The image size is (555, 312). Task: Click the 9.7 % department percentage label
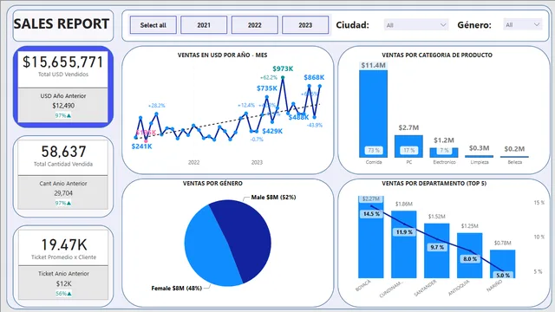(437, 248)
